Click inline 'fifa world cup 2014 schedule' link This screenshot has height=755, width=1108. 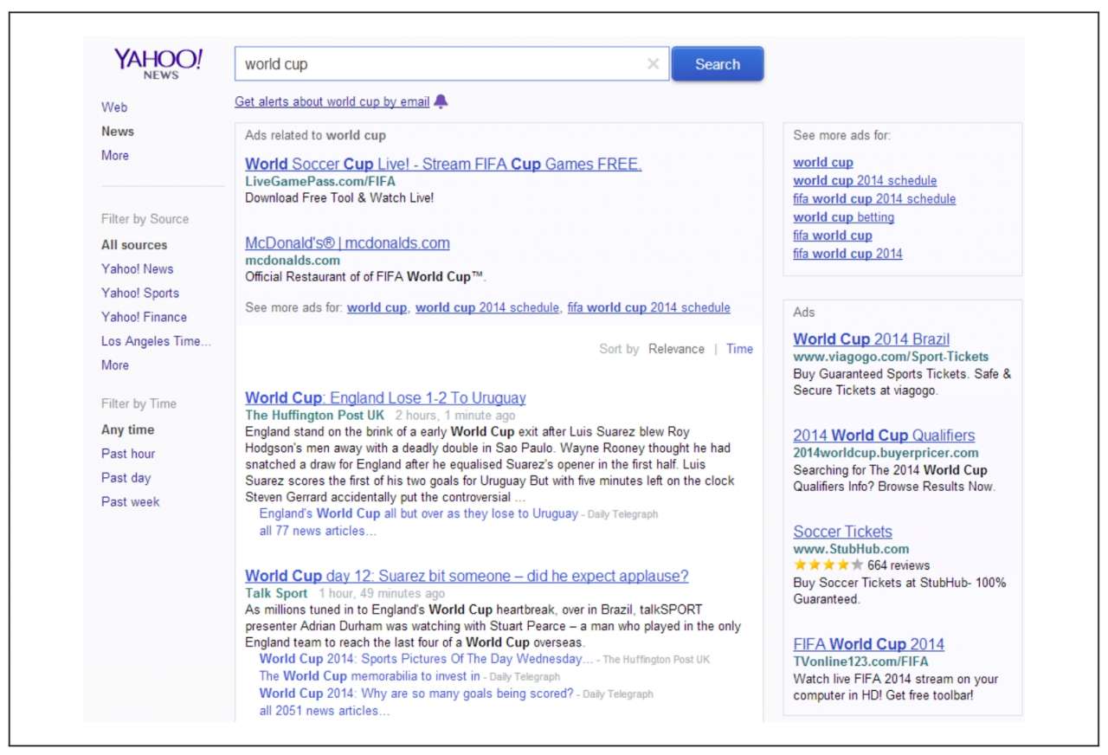[648, 307]
